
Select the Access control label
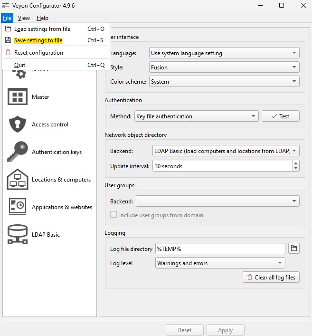tap(50, 125)
